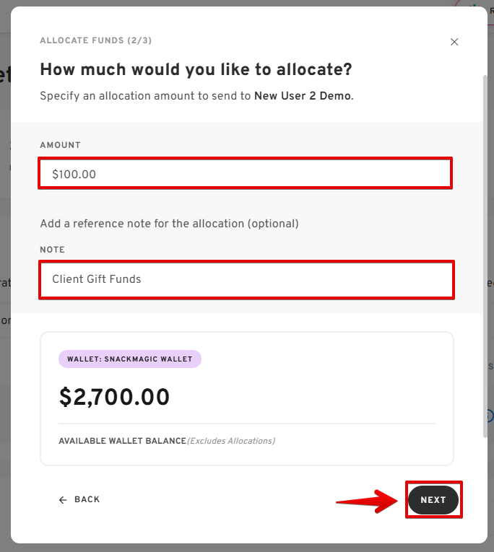Click the Amount field showing $100.00
The image size is (494, 552).
(246, 174)
